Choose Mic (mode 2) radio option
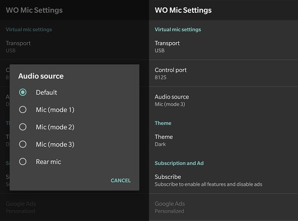Screen dimensions: 298x221 click(x=23, y=127)
